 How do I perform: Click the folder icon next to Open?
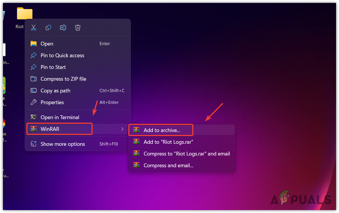coord(33,43)
